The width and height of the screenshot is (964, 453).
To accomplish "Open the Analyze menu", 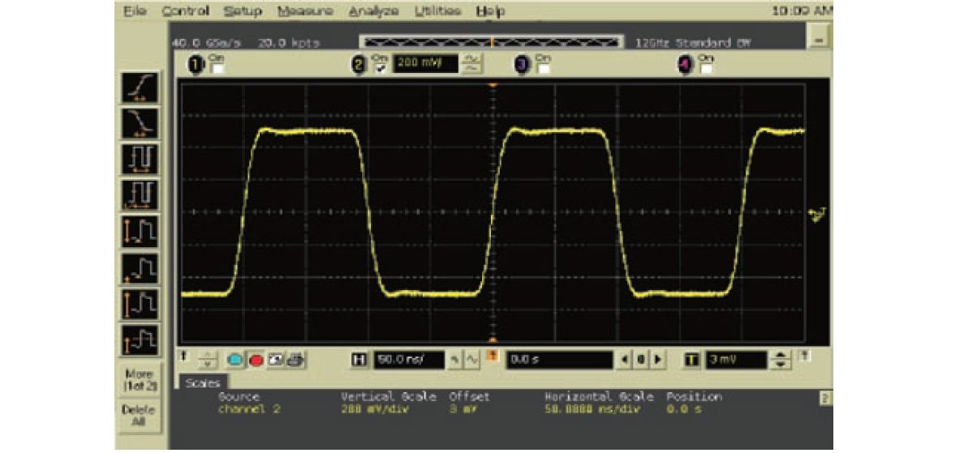I will click(x=374, y=11).
